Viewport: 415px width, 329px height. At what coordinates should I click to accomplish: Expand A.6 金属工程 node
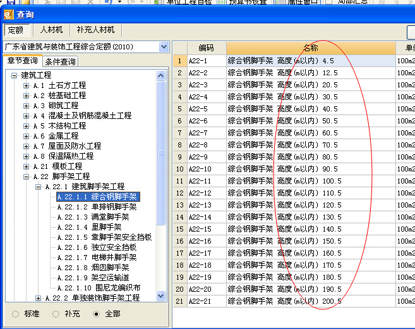[x=26, y=136]
